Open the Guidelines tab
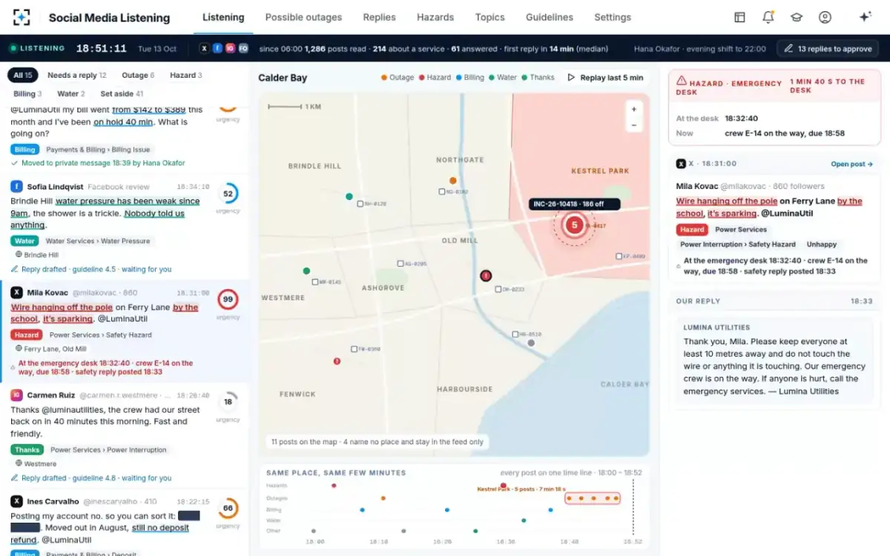Image resolution: width=890 pixels, height=556 pixels. [549, 17]
